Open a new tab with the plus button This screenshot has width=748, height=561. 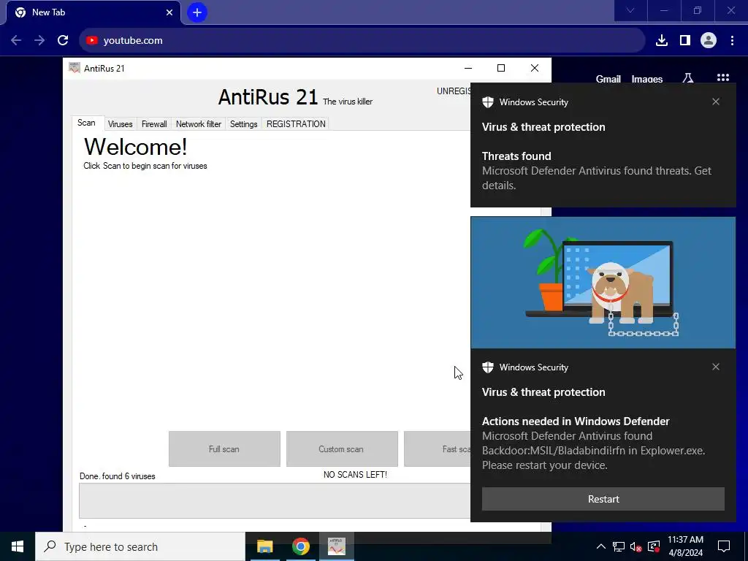pyautogui.click(x=197, y=12)
